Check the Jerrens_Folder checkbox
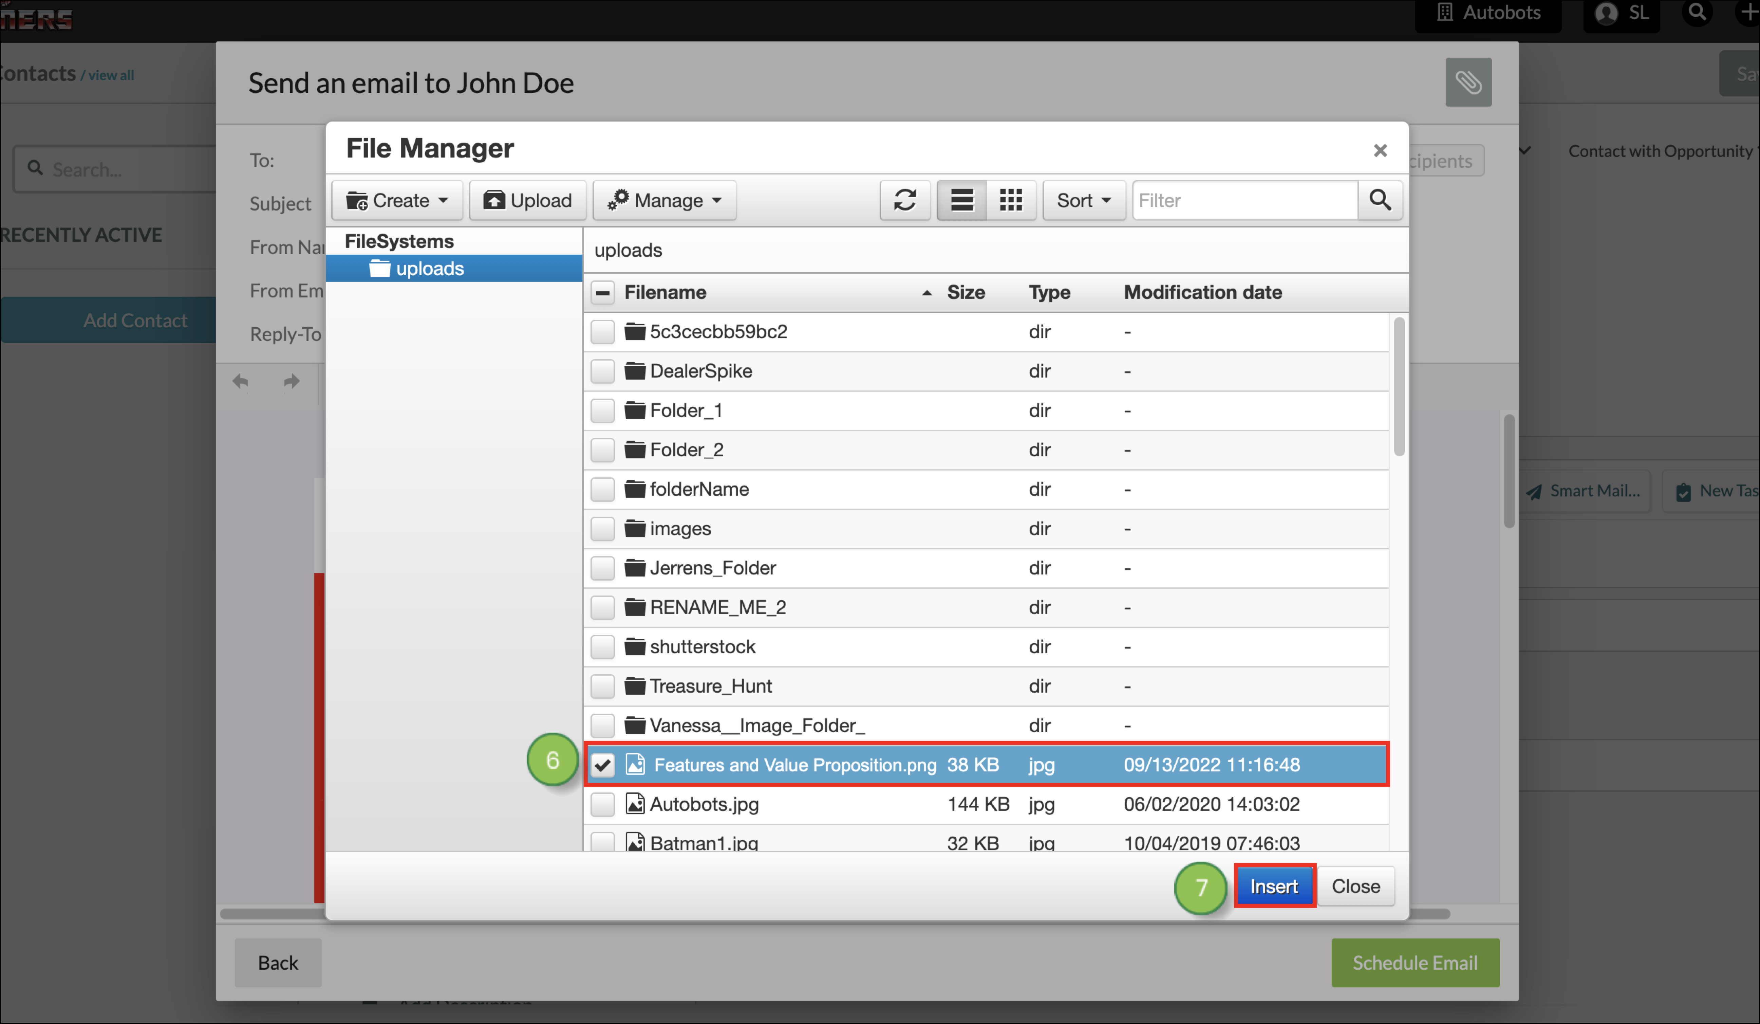The width and height of the screenshot is (1760, 1024). [603, 568]
